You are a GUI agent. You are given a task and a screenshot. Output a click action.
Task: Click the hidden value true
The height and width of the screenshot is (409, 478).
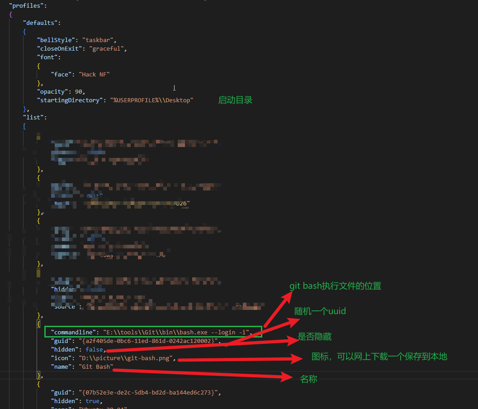pyautogui.click(x=94, y=401)
